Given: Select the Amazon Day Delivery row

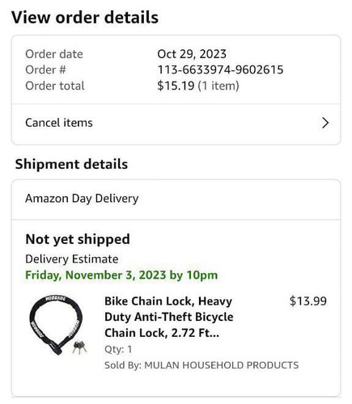Looking at the screenshot, I should click(176, 200).
